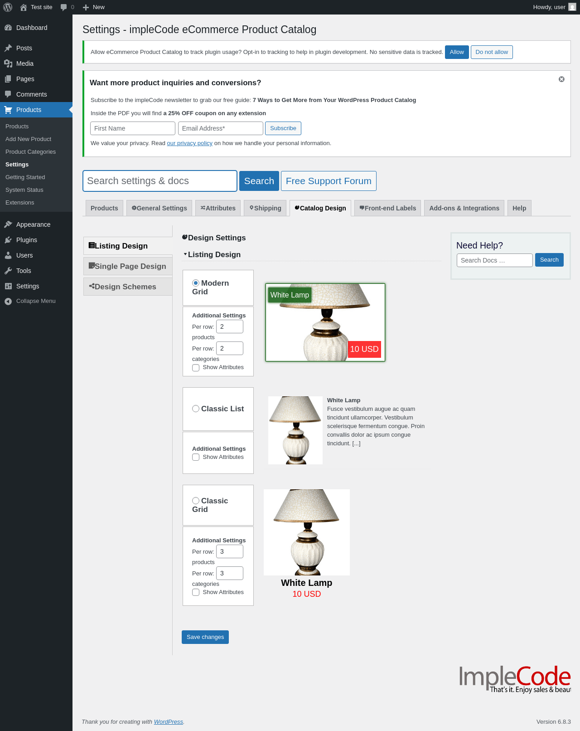Click the Dashboard gauge icon
Viewport: 580px width, 731px height.
tap(8, 28)
